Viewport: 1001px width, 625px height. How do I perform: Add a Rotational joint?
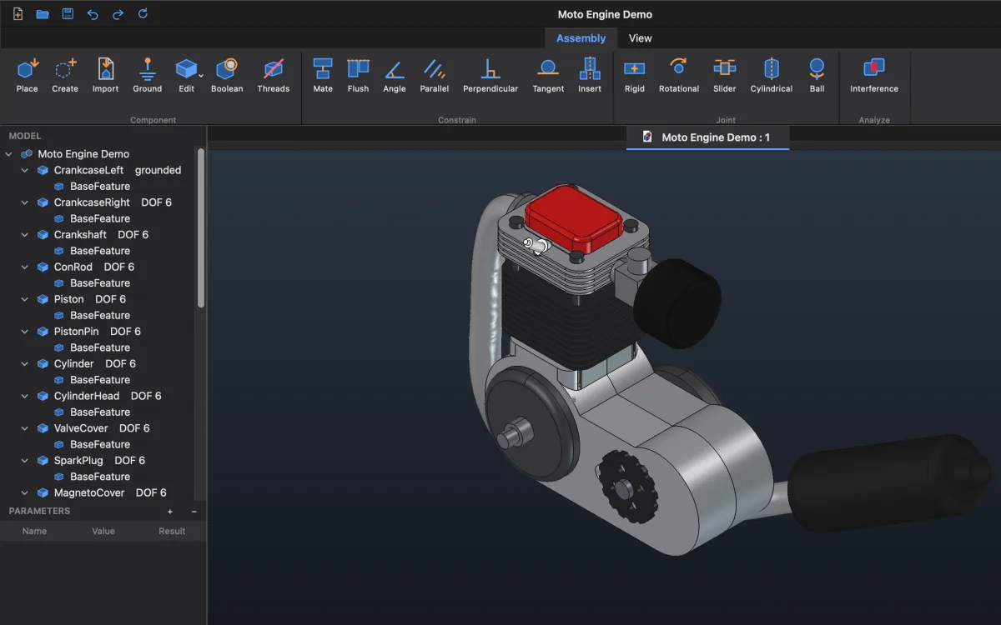(679, 76)
